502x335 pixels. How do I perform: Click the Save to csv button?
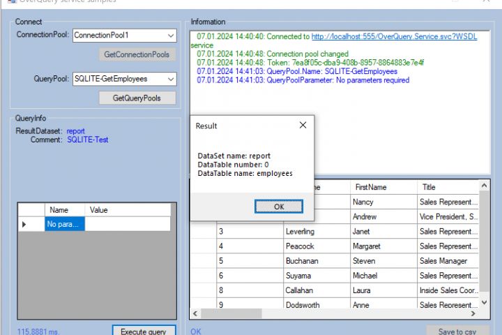tap(457, 331)
